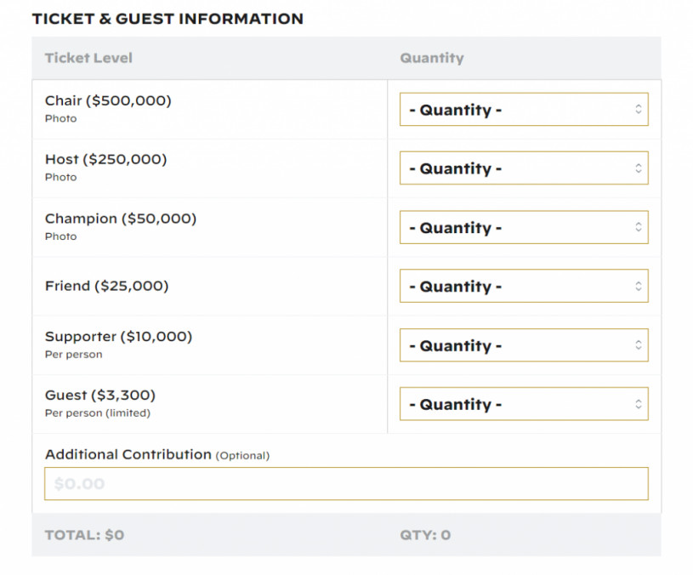The width and height of the screenshot is (693, 575).
Task: Select the Friend ticket quantity dropdown
Action: point(523,287)
